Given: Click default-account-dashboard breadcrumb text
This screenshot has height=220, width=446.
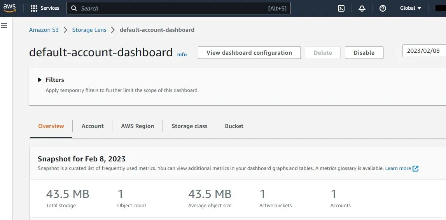Looking at the screenshot, I should 157,30.
